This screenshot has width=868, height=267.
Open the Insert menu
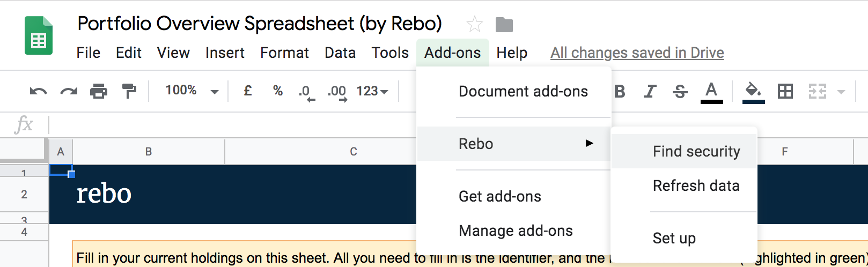pyautogui.click(x=225, y=53)
